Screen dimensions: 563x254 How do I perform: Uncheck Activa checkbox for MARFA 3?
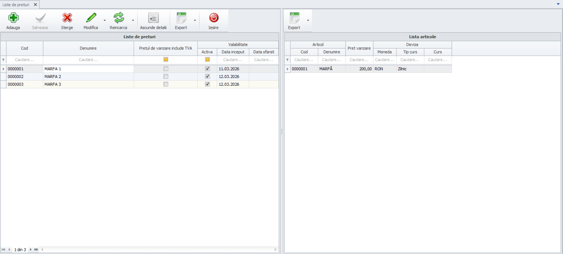tap(208, 84)
